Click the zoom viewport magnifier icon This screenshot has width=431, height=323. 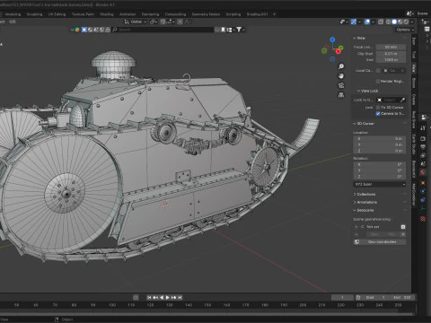pos(341,66)
